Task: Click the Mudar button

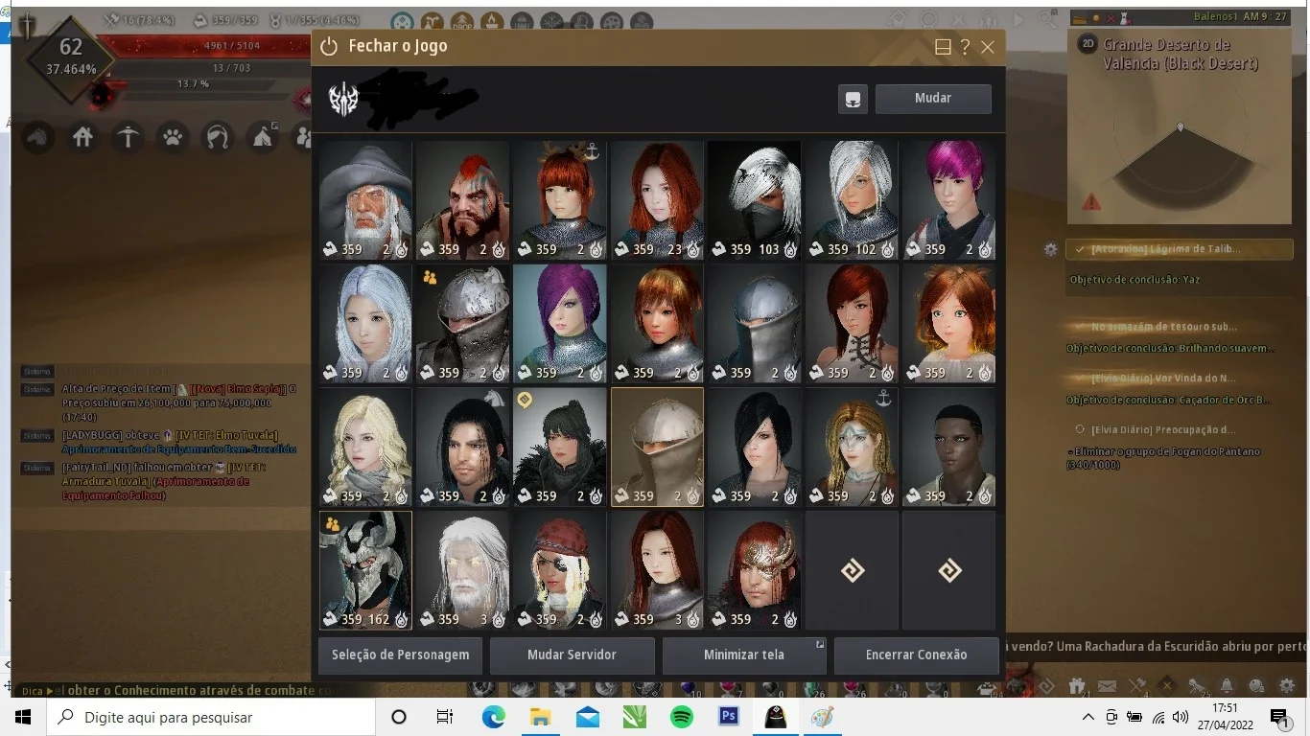Action: click(x=933, y=98)
